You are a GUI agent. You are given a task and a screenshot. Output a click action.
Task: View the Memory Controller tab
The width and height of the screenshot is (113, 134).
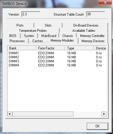point(92,36)
